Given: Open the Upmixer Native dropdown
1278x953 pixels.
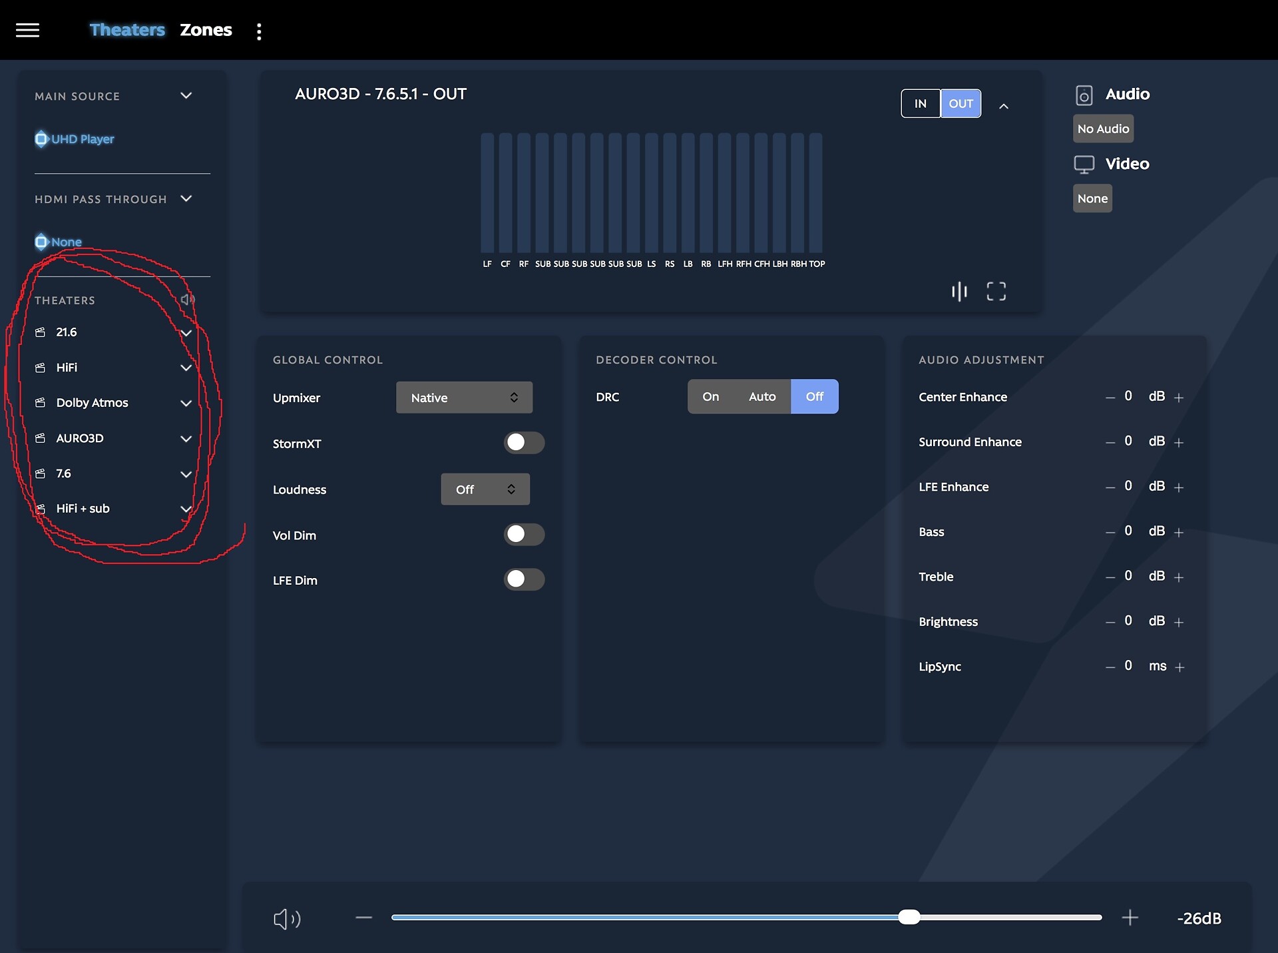Looking at the screenshot, I should tap(464, 398).
